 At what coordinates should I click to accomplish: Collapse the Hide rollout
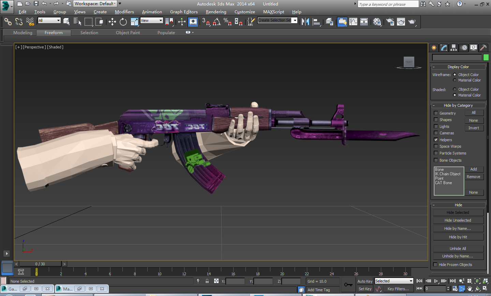(x=458, y=205)
